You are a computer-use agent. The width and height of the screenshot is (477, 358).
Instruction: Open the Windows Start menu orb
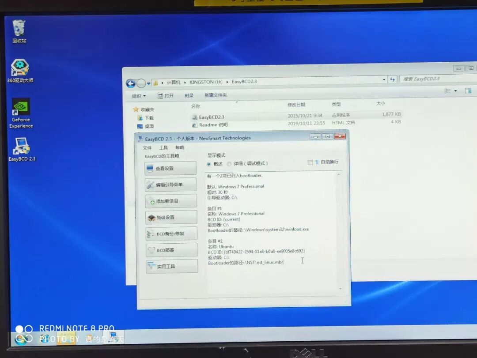click(21, 339)
